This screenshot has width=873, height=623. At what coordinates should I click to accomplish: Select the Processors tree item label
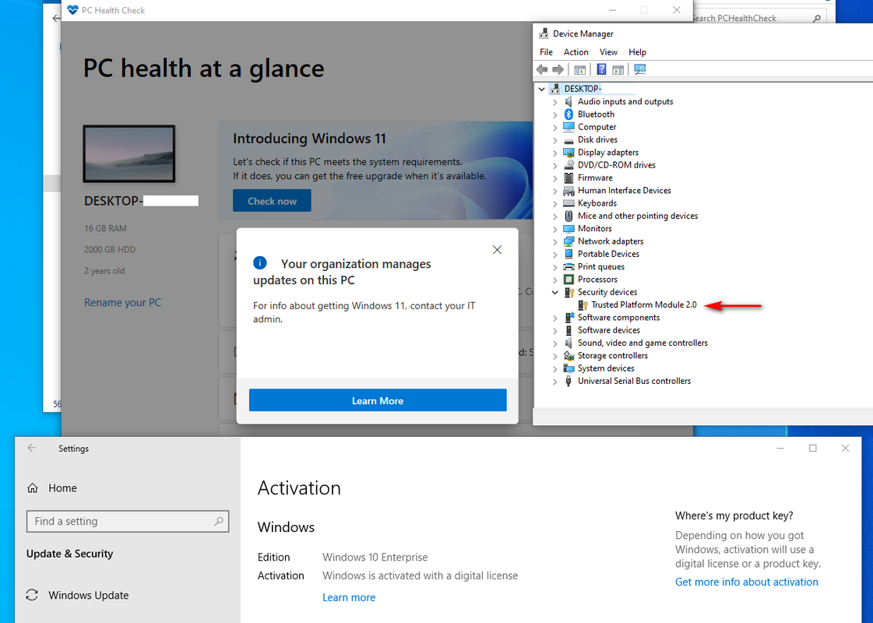597,280
